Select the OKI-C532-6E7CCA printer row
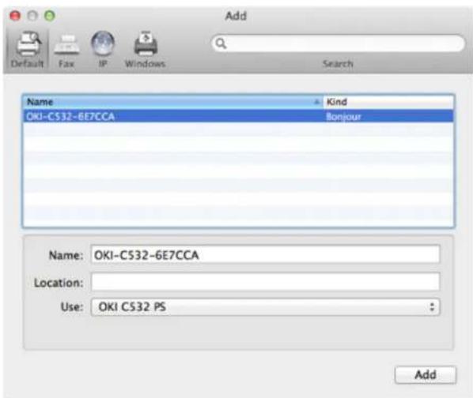 pyautogui.click(x=238, y=116)
